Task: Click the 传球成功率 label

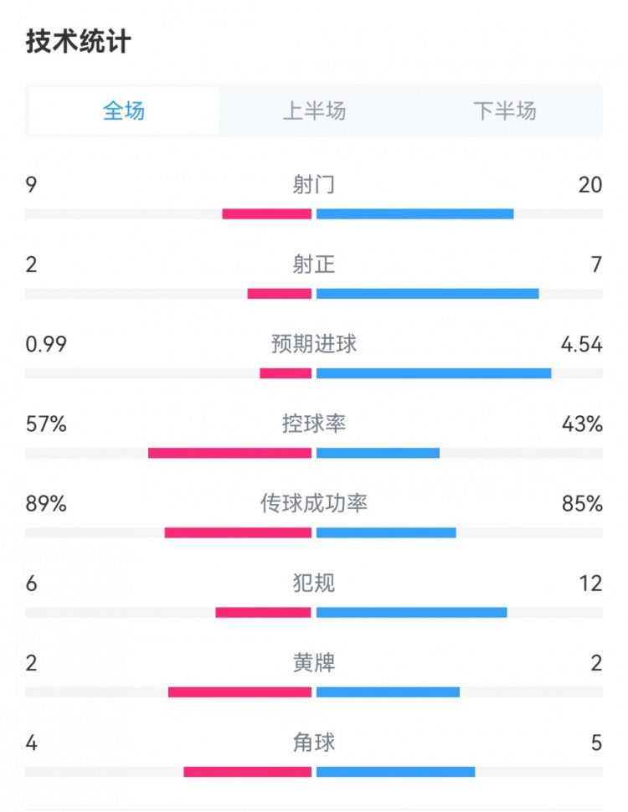Action: [x=314, y=504]
